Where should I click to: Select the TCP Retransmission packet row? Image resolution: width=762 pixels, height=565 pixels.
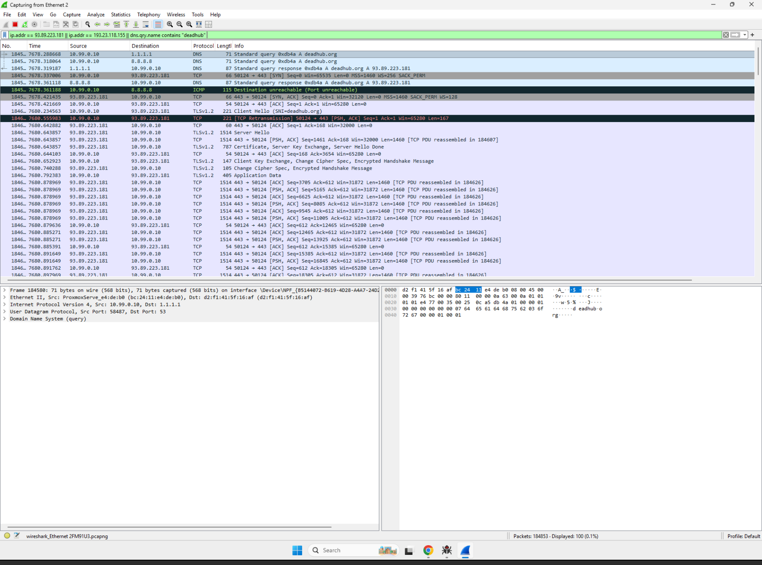(377, 118)
